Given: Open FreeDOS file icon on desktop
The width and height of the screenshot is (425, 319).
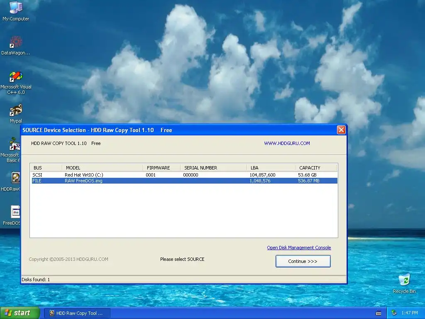Looking at the screenshot, I should 12,216.
